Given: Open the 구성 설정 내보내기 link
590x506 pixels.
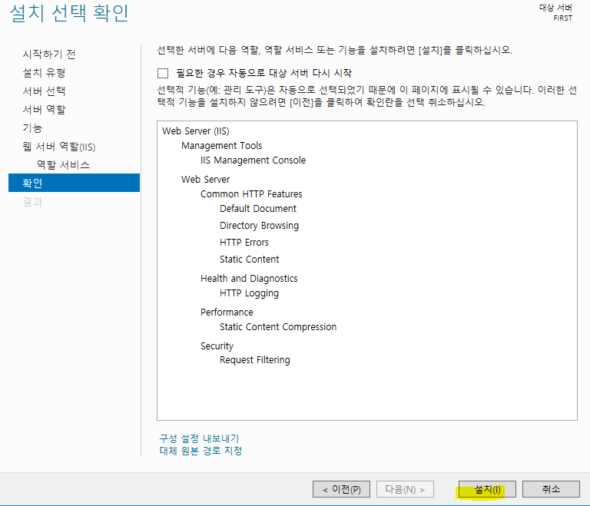Looking at the screenshot, I should click(199, 438).
